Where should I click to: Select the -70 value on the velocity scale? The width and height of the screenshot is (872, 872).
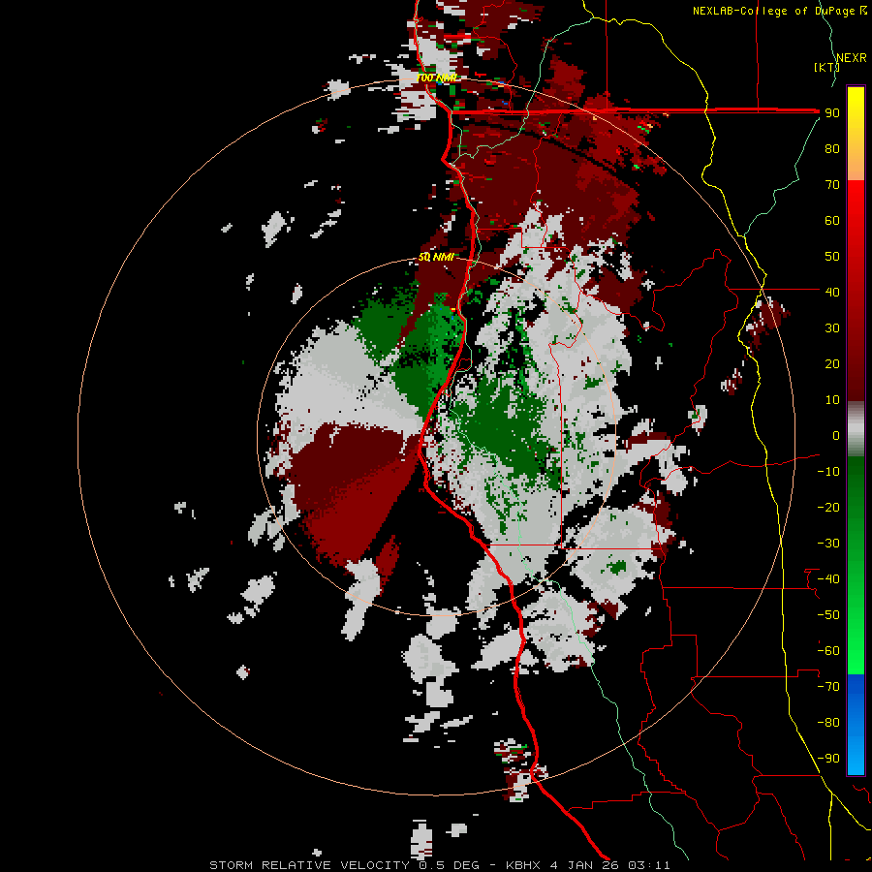click(828, 687)
